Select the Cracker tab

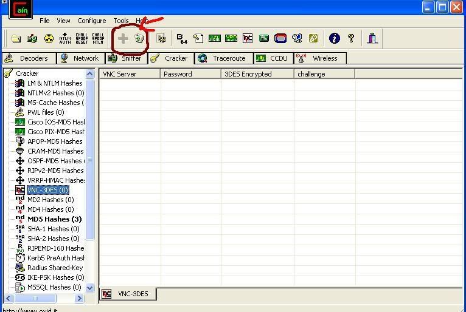171,58
